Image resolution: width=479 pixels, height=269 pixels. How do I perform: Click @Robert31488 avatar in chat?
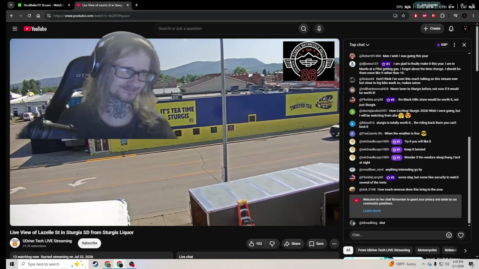(352, 56)
